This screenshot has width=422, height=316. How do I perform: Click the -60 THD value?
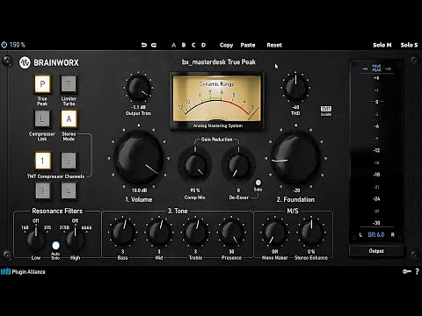(x=295, y=107)
